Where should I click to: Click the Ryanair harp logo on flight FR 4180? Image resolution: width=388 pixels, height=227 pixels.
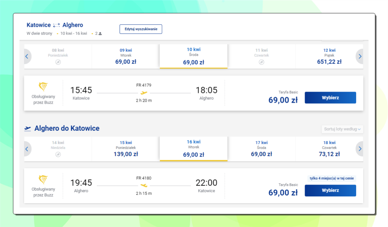tap(43, 180)
